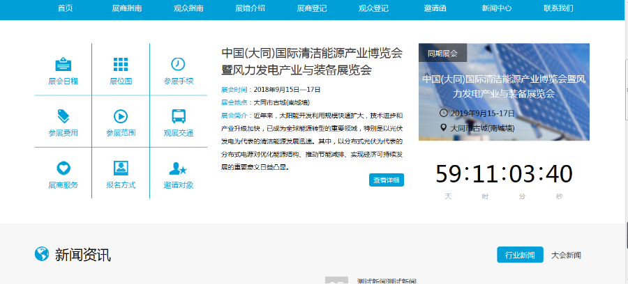
Task: Click the 展位图 grid icon
Action: (121, 64)
